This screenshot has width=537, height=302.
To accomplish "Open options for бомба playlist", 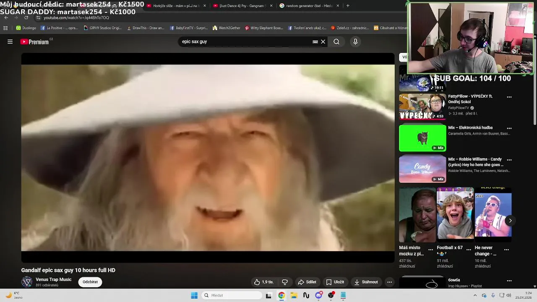I will click(509, 281).
